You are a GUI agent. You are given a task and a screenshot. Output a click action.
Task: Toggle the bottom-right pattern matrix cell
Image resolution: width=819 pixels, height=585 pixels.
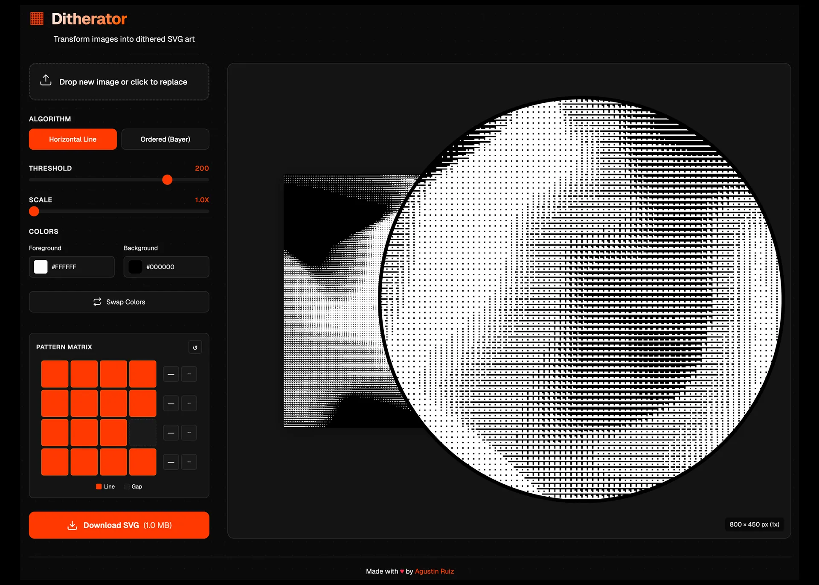pyautogui.click(x=142, y=462)
